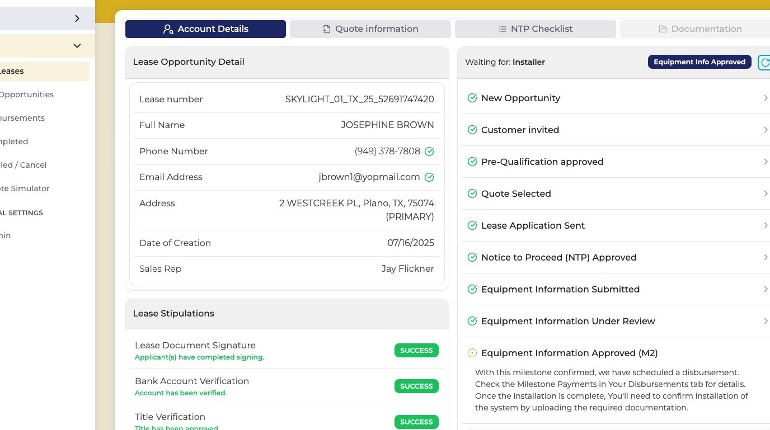Click the name JOSEPHINE BROWN
Viewport: 770px width, 430px height.
(388, 125)
